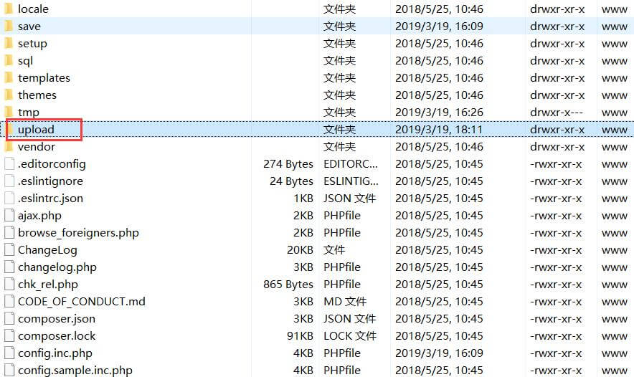Click the file icon next to .editorconfig
This screenshot has width=634, height=377.
click(9, 163)
